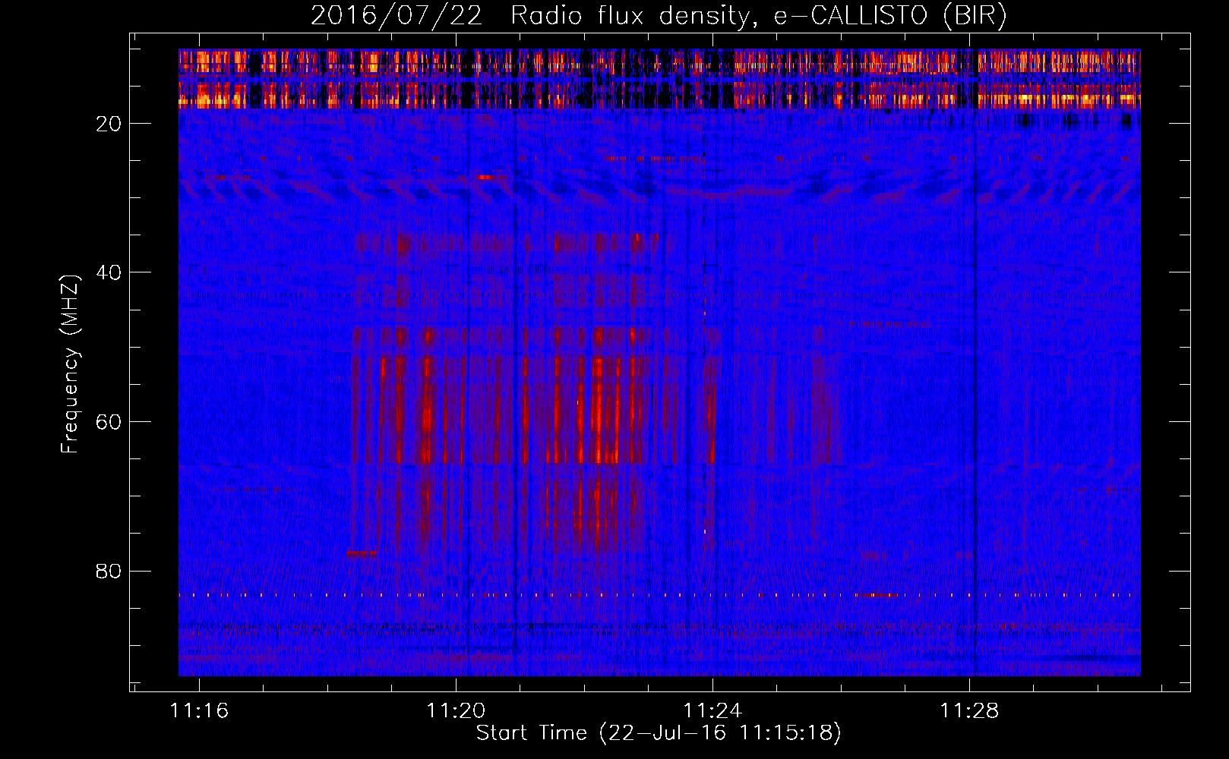Click the 80 MHz frequency tick label
Viewport: 1229px width, 759px height.
[109, 571]
